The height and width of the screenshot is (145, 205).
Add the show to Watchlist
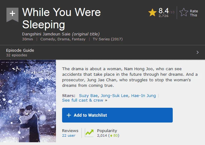pos(117,115)
